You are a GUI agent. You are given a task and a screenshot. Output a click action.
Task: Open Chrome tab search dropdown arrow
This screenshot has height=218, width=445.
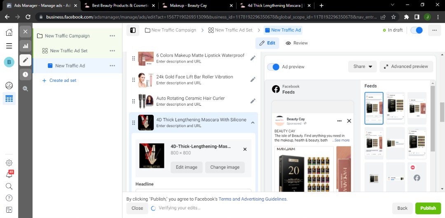point(393,5)
